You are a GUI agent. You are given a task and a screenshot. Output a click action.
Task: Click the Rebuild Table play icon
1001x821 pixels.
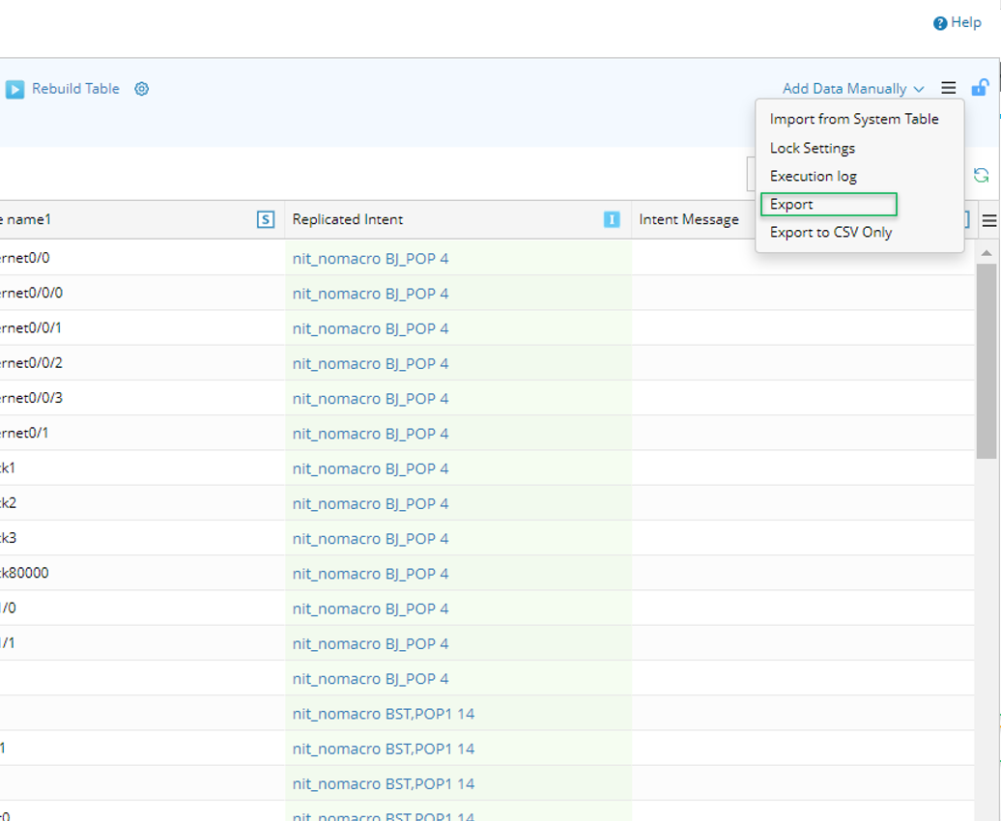(14, 89)
